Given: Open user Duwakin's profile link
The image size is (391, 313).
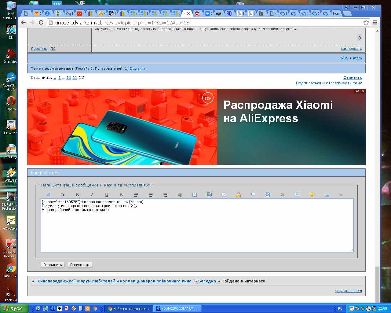Looking at the screenshot, I should [137, 68].
